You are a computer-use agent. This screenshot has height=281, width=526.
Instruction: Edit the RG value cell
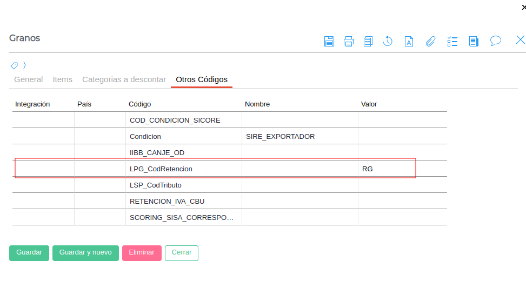[x=402, y=169]
